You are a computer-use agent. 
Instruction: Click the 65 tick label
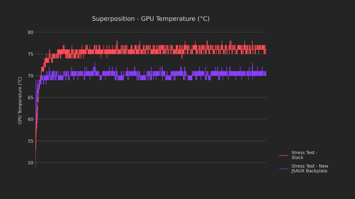(31, 98)
